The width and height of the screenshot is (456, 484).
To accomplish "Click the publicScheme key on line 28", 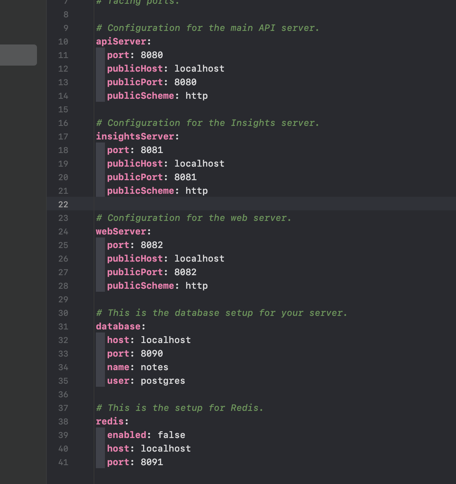I will 140,286.
